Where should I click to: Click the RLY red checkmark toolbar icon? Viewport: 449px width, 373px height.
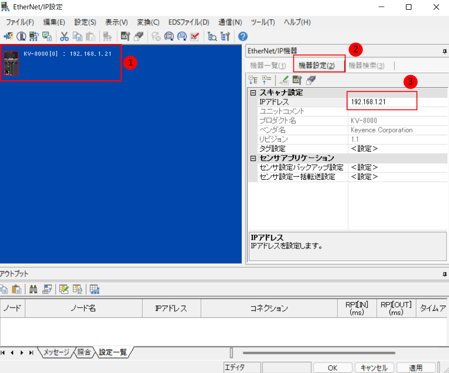[x=195, y=37]
